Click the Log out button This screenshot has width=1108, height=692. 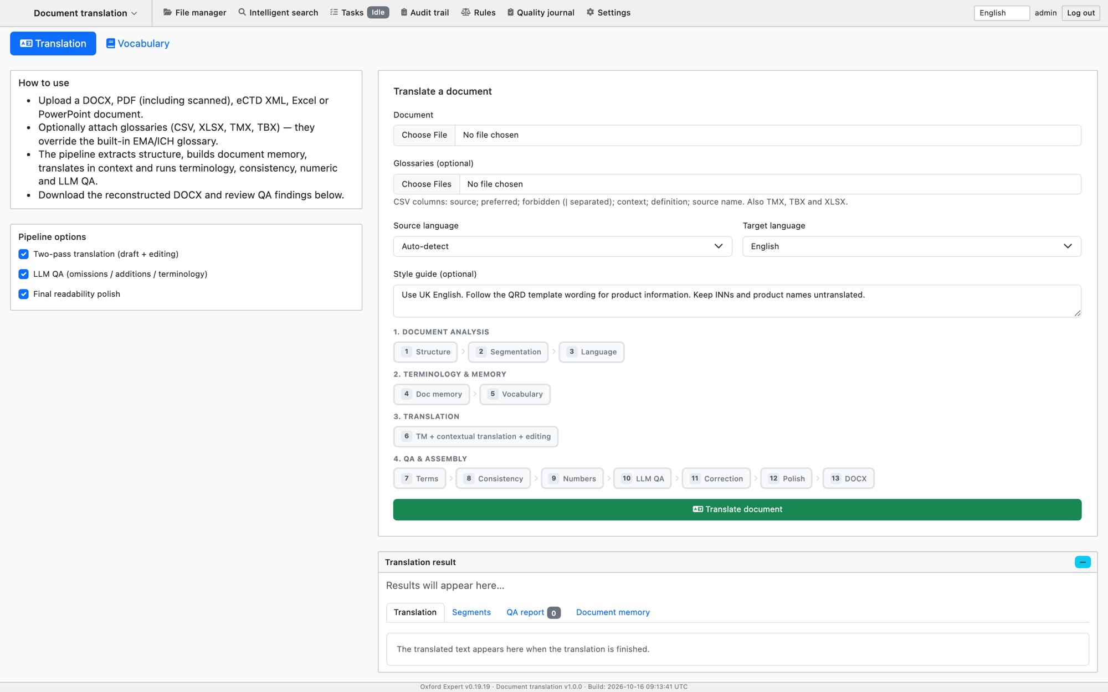click(x=1081, y=13)
